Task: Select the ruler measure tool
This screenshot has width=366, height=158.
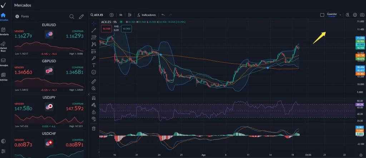Action: 94,82
